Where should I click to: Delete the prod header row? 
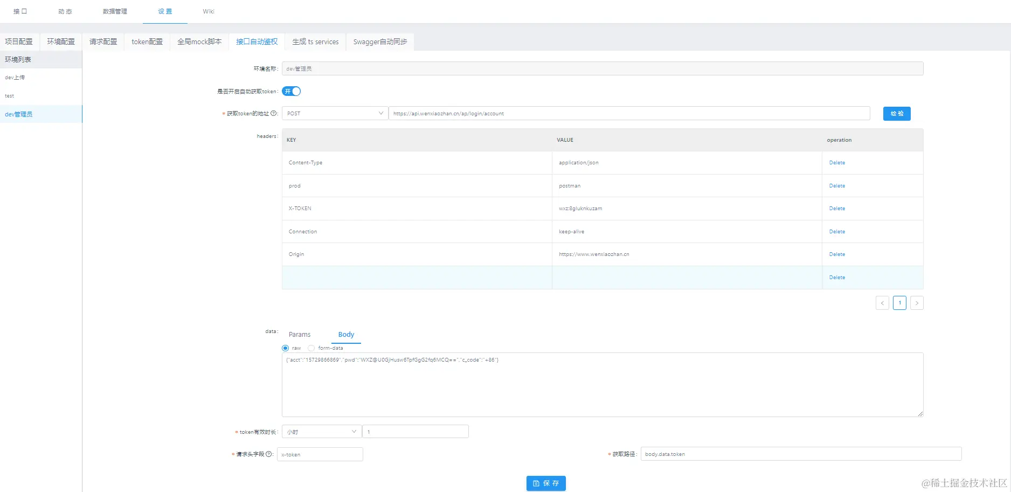pyautogui.click(x=837, y=186)
